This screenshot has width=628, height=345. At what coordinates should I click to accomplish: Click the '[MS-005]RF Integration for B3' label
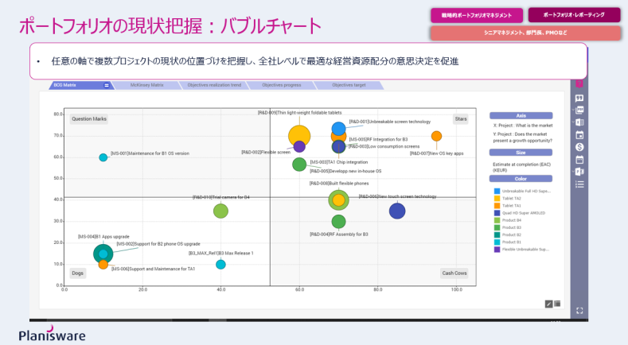pos(379,139)
